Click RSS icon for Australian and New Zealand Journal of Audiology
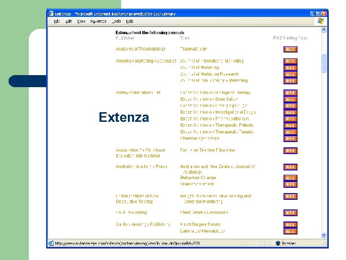The image size is (346, 260). tap(290, 167)
